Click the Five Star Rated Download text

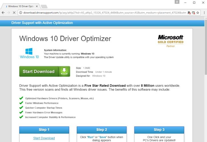coord(105,86)
